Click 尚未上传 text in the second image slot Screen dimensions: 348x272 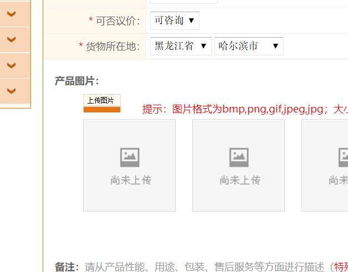(239, 180)
